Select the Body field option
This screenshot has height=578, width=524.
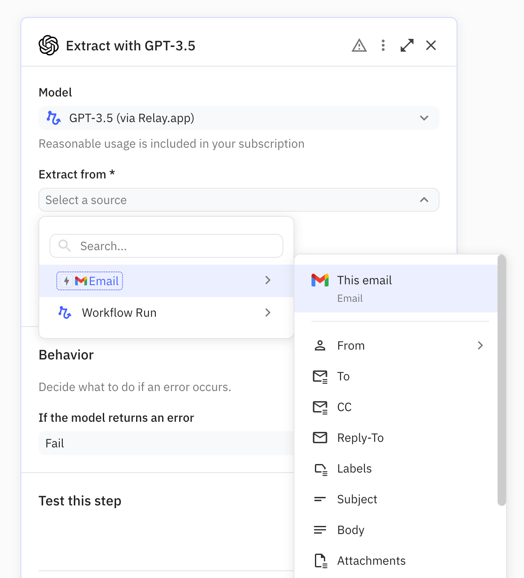[396, 530]
